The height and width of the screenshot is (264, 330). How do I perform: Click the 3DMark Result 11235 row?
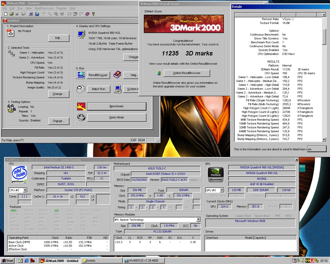coord(278,69)
